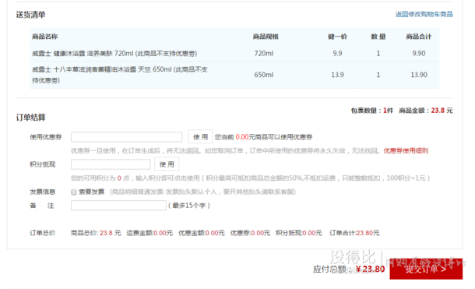Click the 订单结算 section heading

[x=30, y=117]
